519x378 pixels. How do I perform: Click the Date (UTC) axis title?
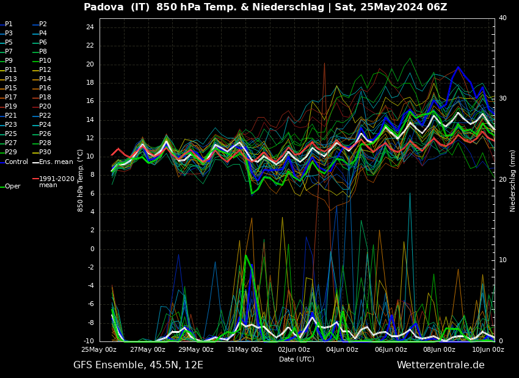(x=297, y=359)
